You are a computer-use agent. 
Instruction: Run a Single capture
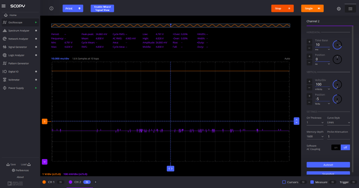312,8
